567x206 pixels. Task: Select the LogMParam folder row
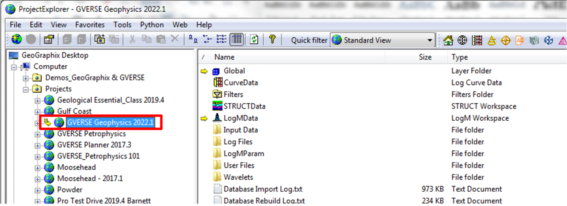(244, 153)
